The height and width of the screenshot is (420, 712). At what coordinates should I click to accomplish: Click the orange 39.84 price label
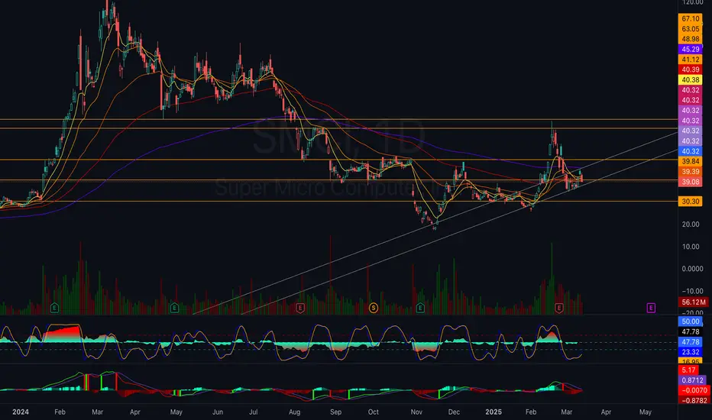pos(690,161)
